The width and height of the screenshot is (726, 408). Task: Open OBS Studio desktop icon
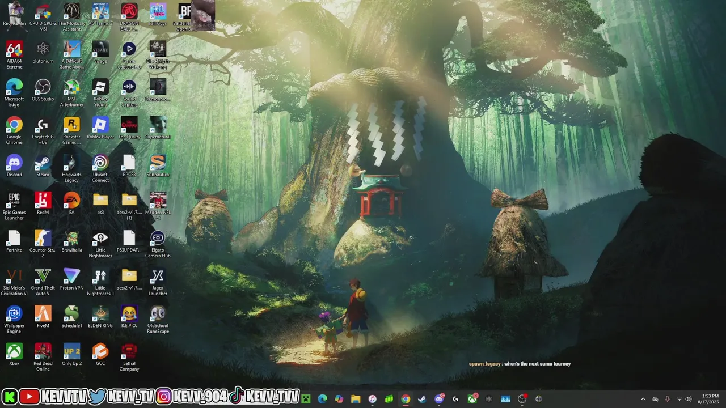pos(43,90)
